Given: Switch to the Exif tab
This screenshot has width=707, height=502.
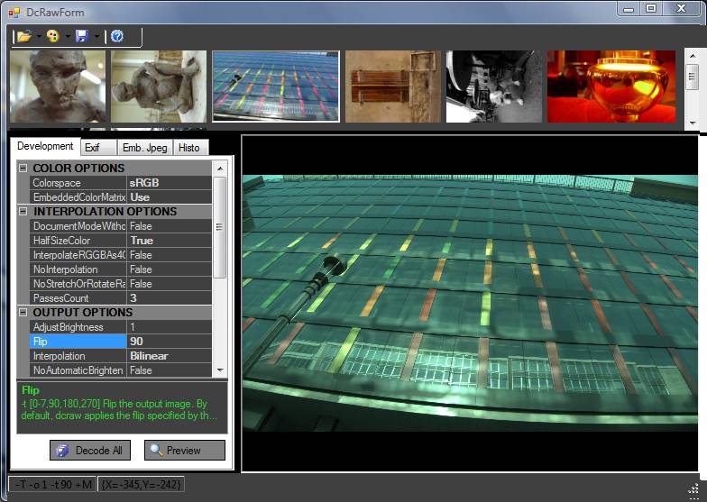Looking at the screenshot, I should coord(93,148).
